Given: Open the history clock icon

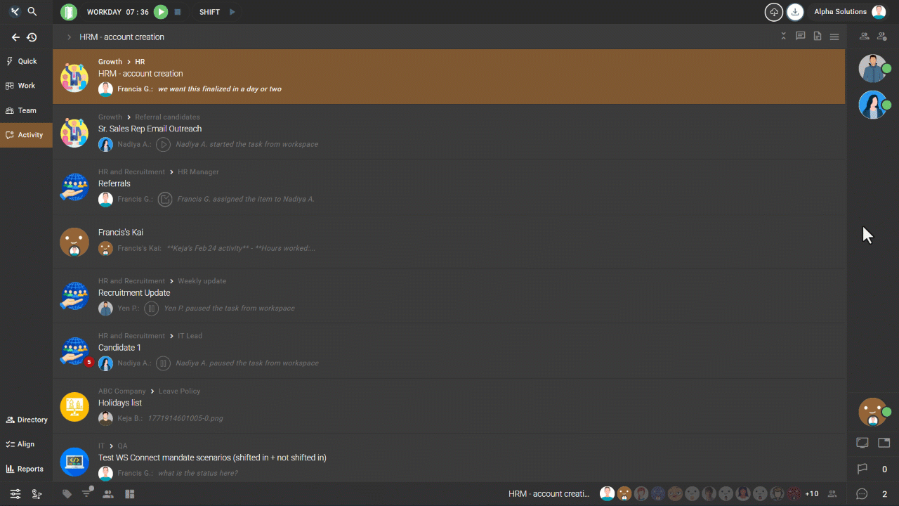Looking at the screenshot, I should click(x=32, y=37).
